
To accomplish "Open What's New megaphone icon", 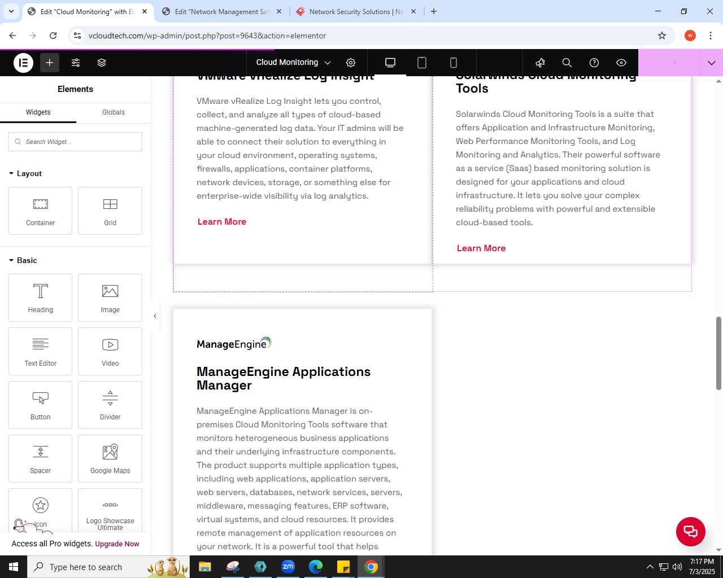I will click(540, 63).
